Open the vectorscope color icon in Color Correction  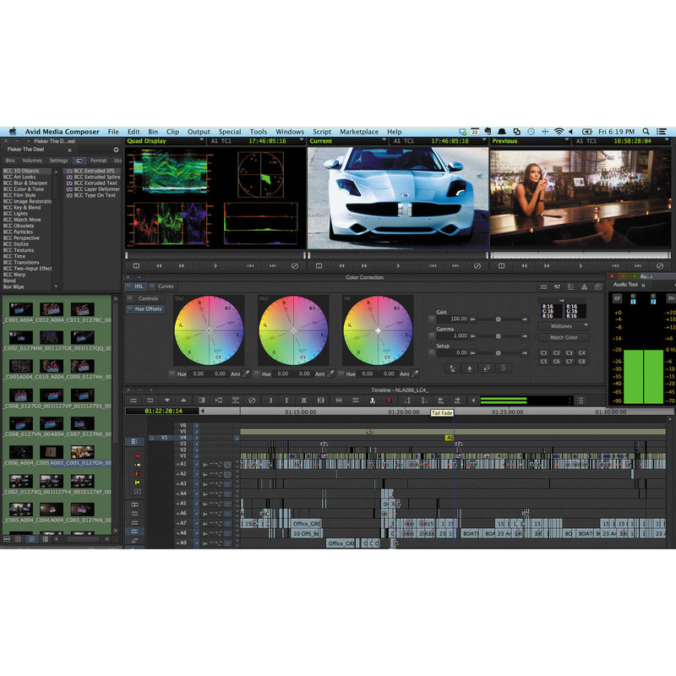[x=557, y=286]
